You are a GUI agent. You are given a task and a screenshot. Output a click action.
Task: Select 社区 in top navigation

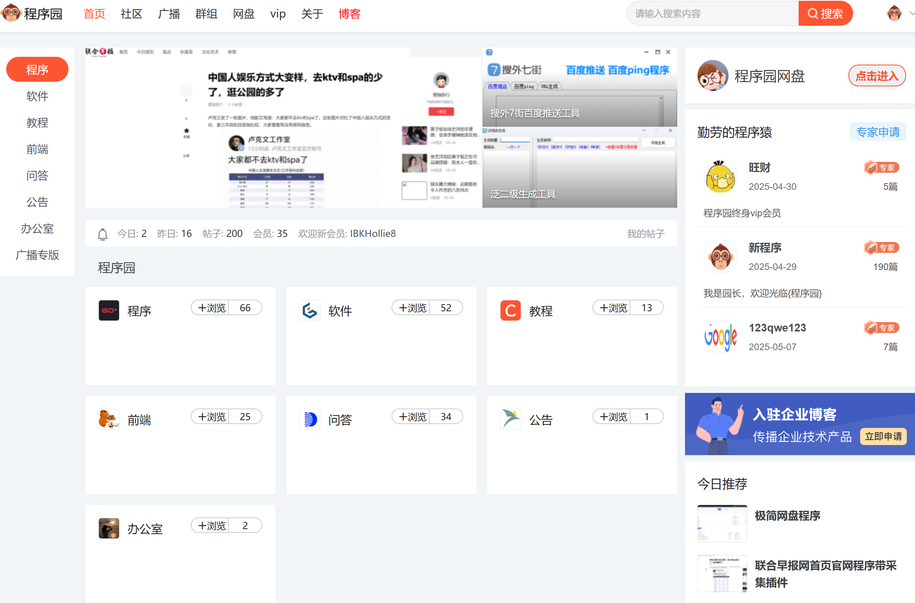131,14
